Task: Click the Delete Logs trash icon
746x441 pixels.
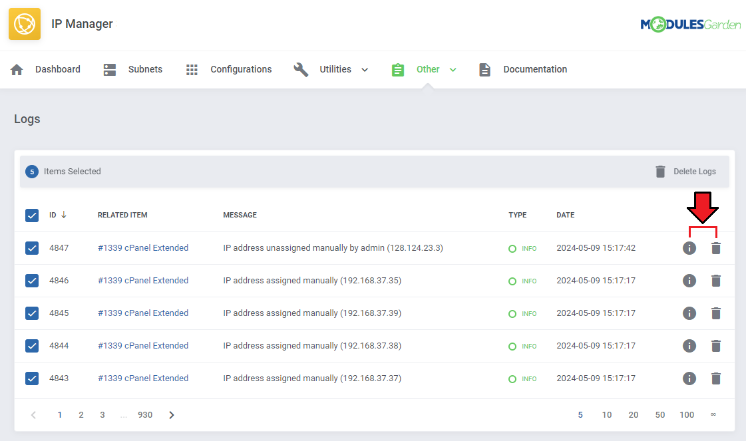Action: tap(660, 171)
